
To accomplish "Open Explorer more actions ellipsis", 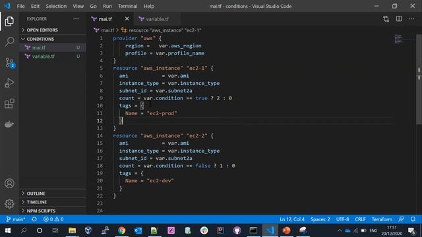I will (x=76, y=19).
